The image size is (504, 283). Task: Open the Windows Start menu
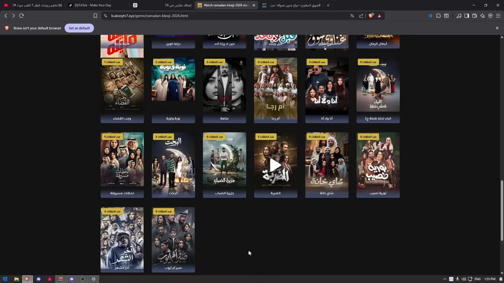pyautogui.click(x=6, y=279)
